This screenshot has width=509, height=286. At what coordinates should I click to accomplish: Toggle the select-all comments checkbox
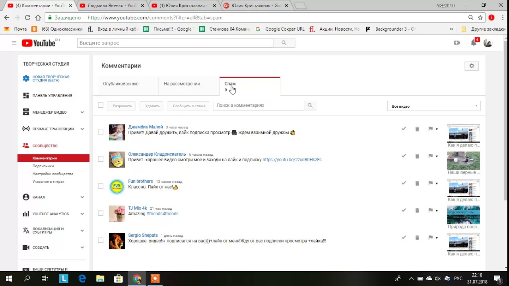tap(101, 105)
